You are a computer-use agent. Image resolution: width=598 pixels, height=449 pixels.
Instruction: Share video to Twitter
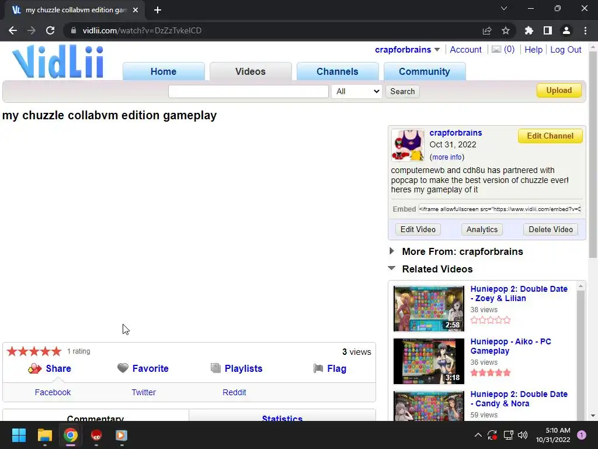point(144,392)
